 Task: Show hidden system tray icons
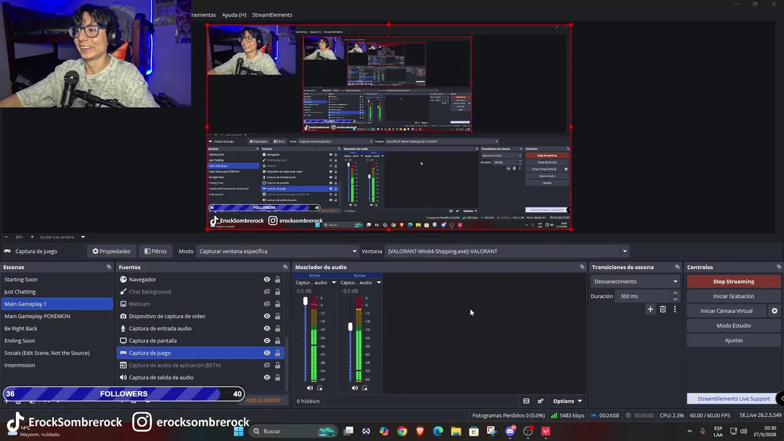(x=691, y=431)
